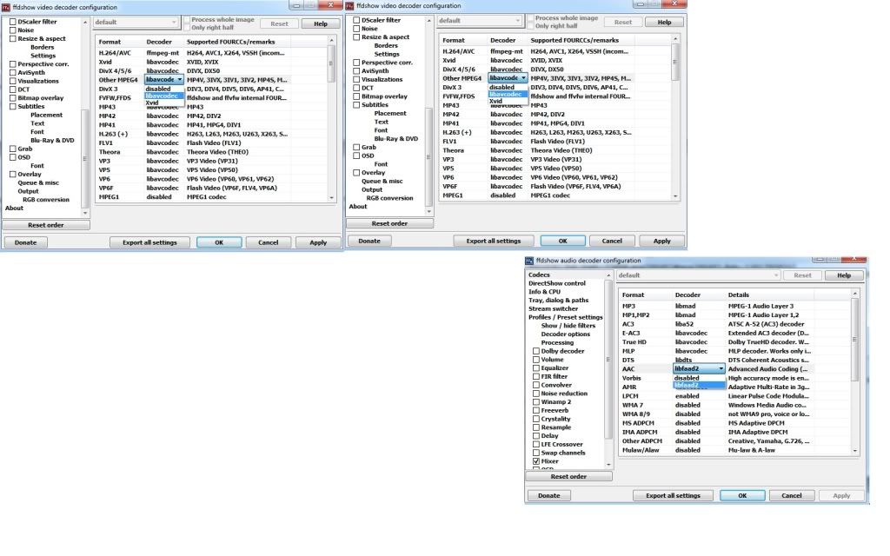Choose Xvid option in right window's dropdown list
This screenshot has width=890, height=556.
(508, 101)
